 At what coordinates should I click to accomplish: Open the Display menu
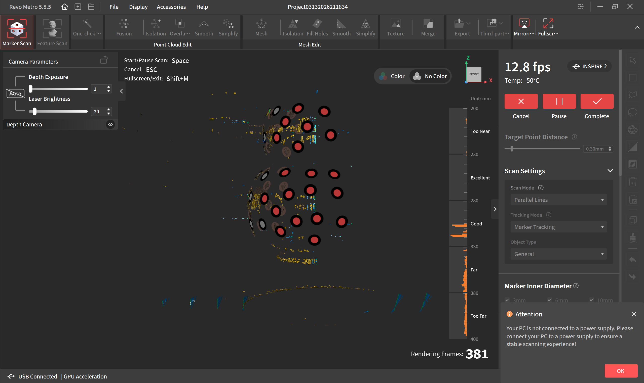point(138,7)
